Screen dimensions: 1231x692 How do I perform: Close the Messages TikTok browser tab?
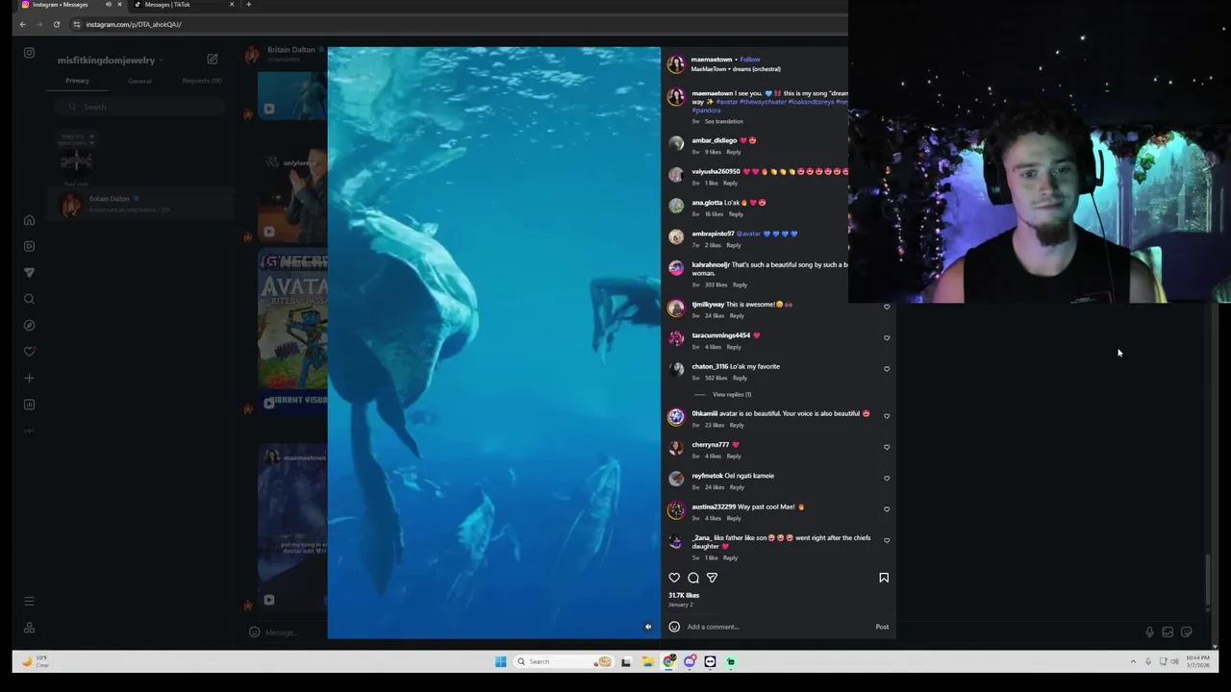click(x=232, y=5)
